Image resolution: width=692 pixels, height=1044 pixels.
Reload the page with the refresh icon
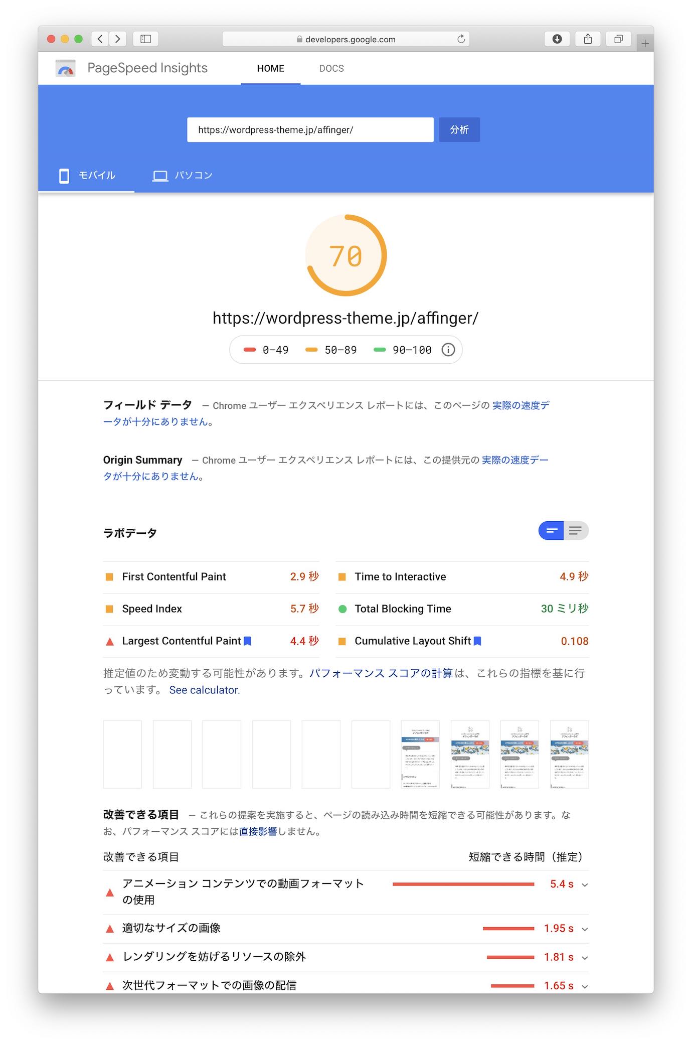point(461,39)
